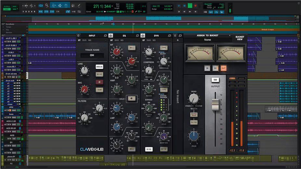Switch meters to GR
Viewport: 301px width, 169px height.
tap(216, 68)
